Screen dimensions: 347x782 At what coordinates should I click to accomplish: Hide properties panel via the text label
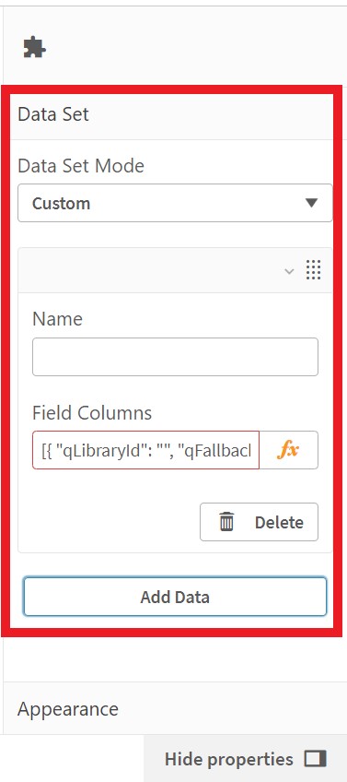(x=229, y=759)
